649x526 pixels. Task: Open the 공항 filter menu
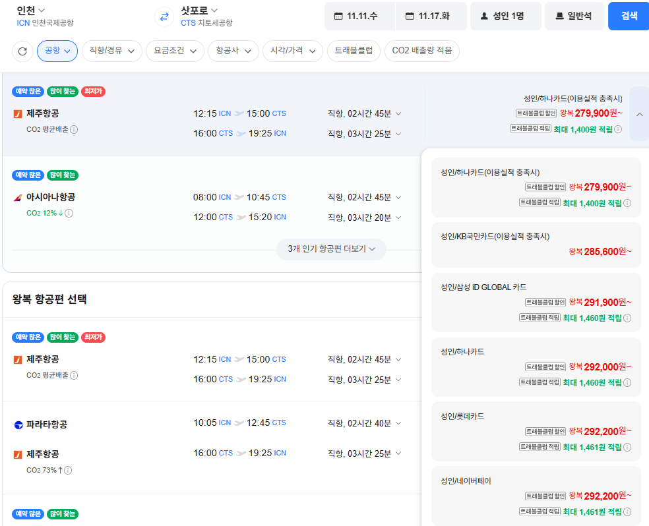[x=57, y=51]
